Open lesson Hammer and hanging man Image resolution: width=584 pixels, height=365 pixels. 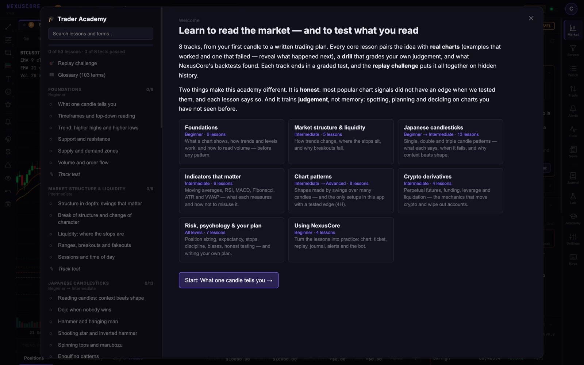(101, 321)
